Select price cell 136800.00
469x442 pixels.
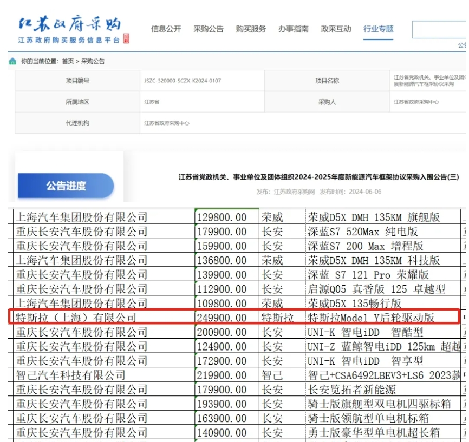coord(227,260)
